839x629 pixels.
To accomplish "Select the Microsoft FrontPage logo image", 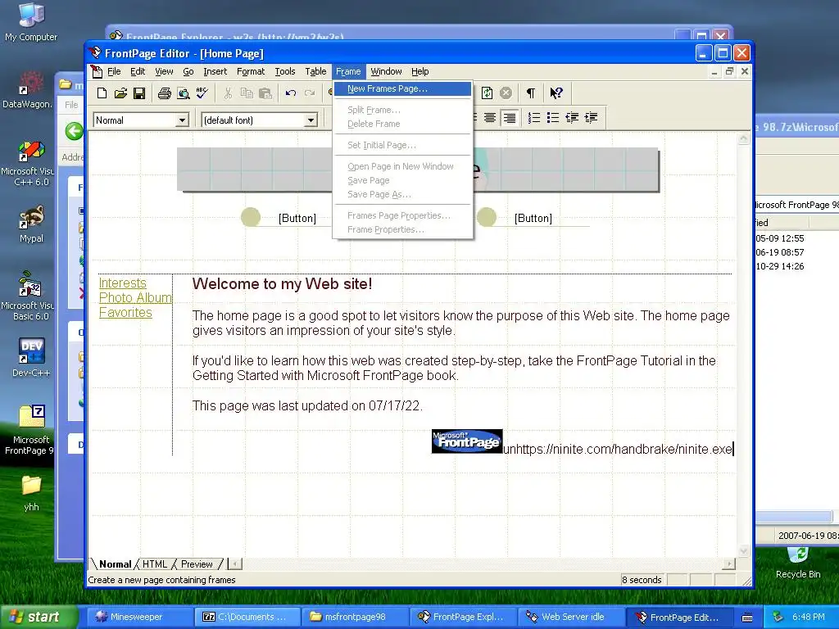I will point(467,441).
